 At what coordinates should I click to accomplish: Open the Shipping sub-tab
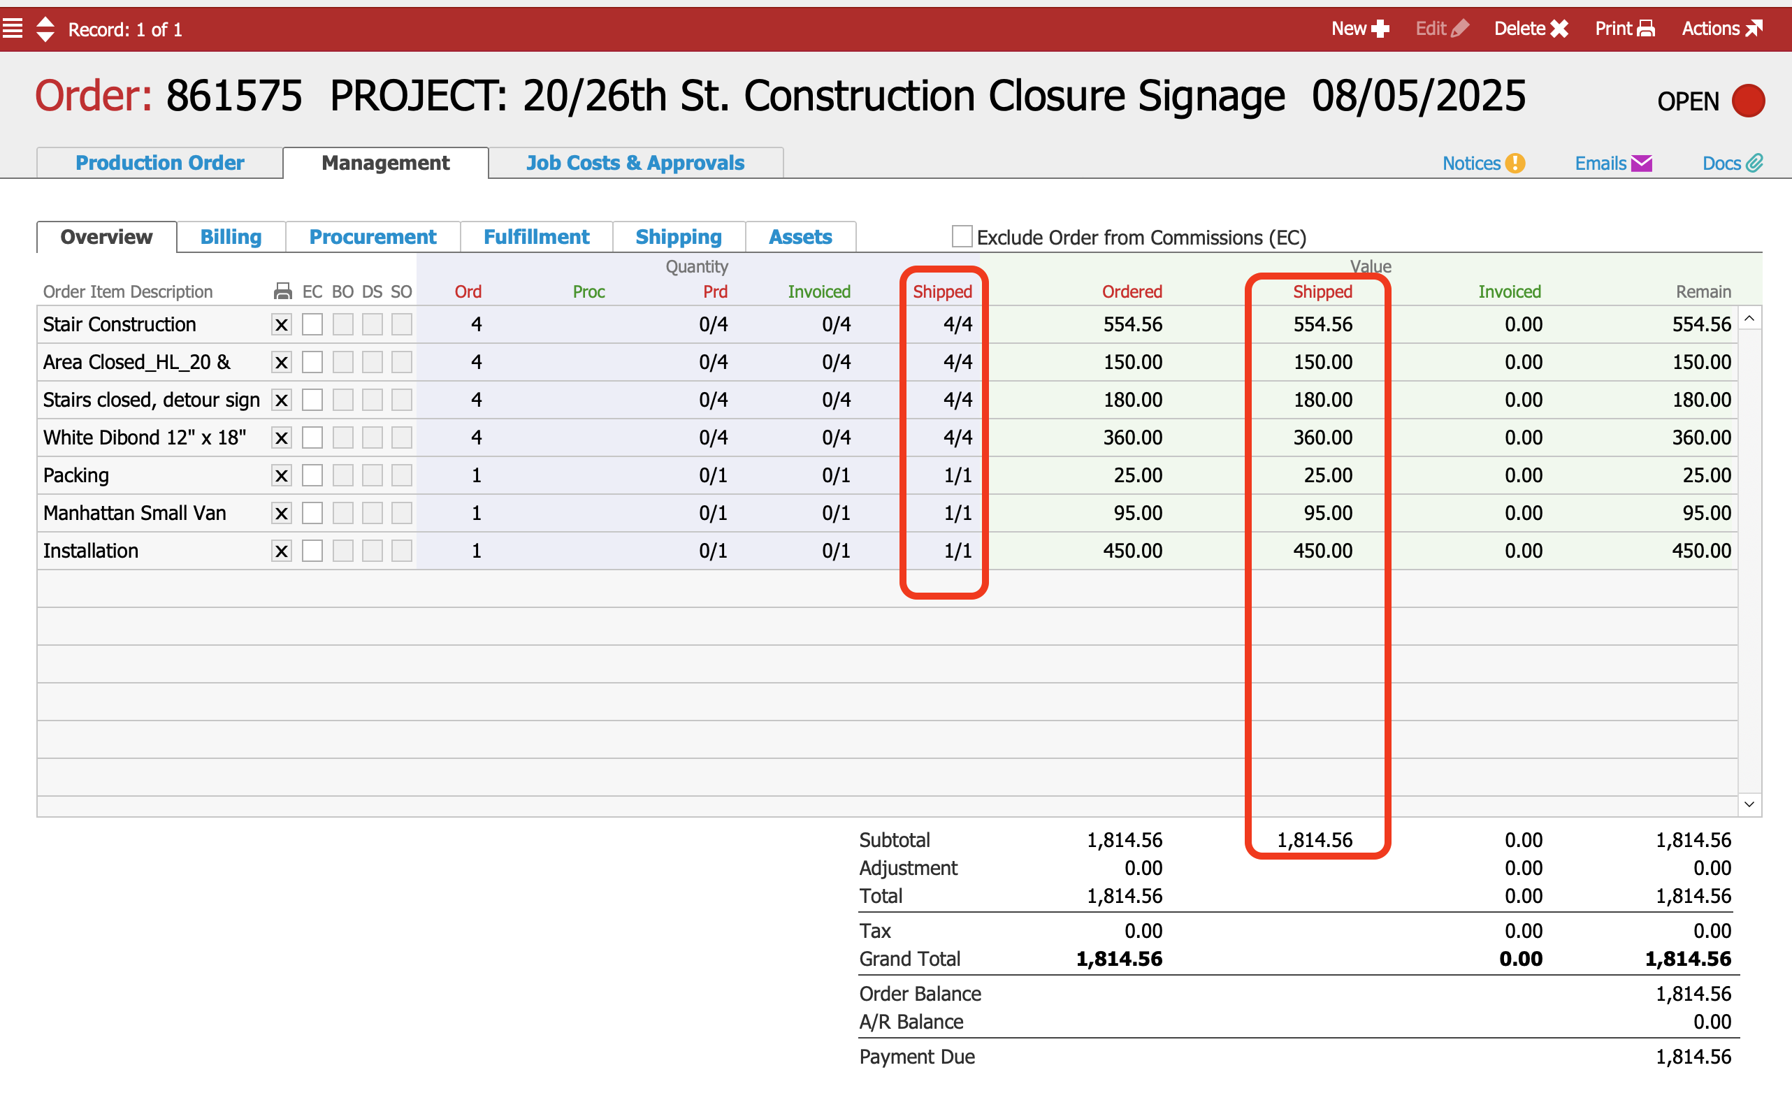pyautogui.click(x=678, y=237)
